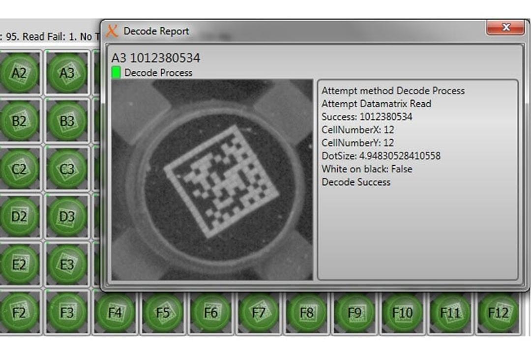This screenshot has width=531, height=354.
Task: Select tube F11 in the rack grid
Action: click(450, 312)
